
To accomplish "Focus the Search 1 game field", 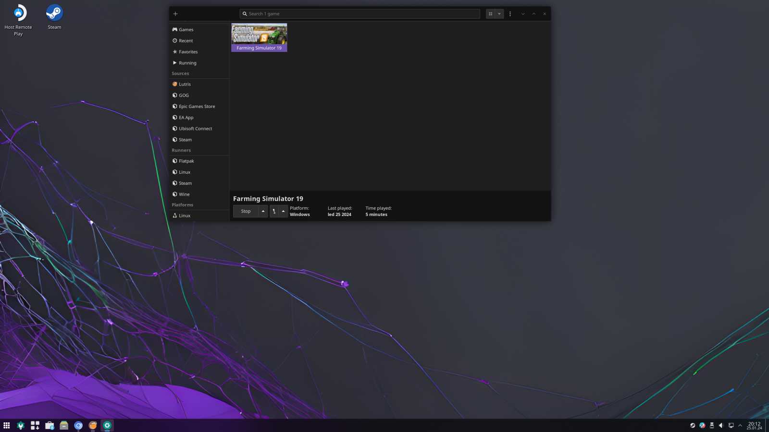I will tap(360, 14).
